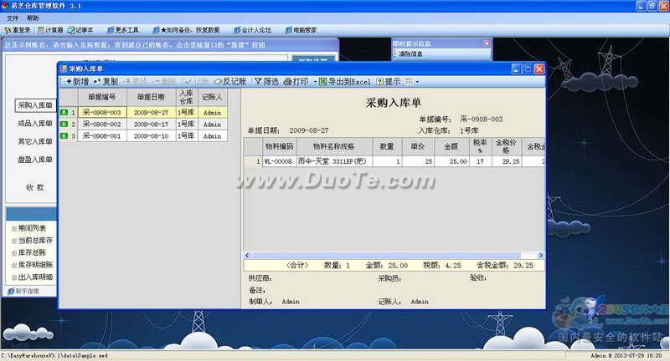The image size is (670, 361).
Task: Click the disabled 更改 edit button
Action: coord(136,81)
